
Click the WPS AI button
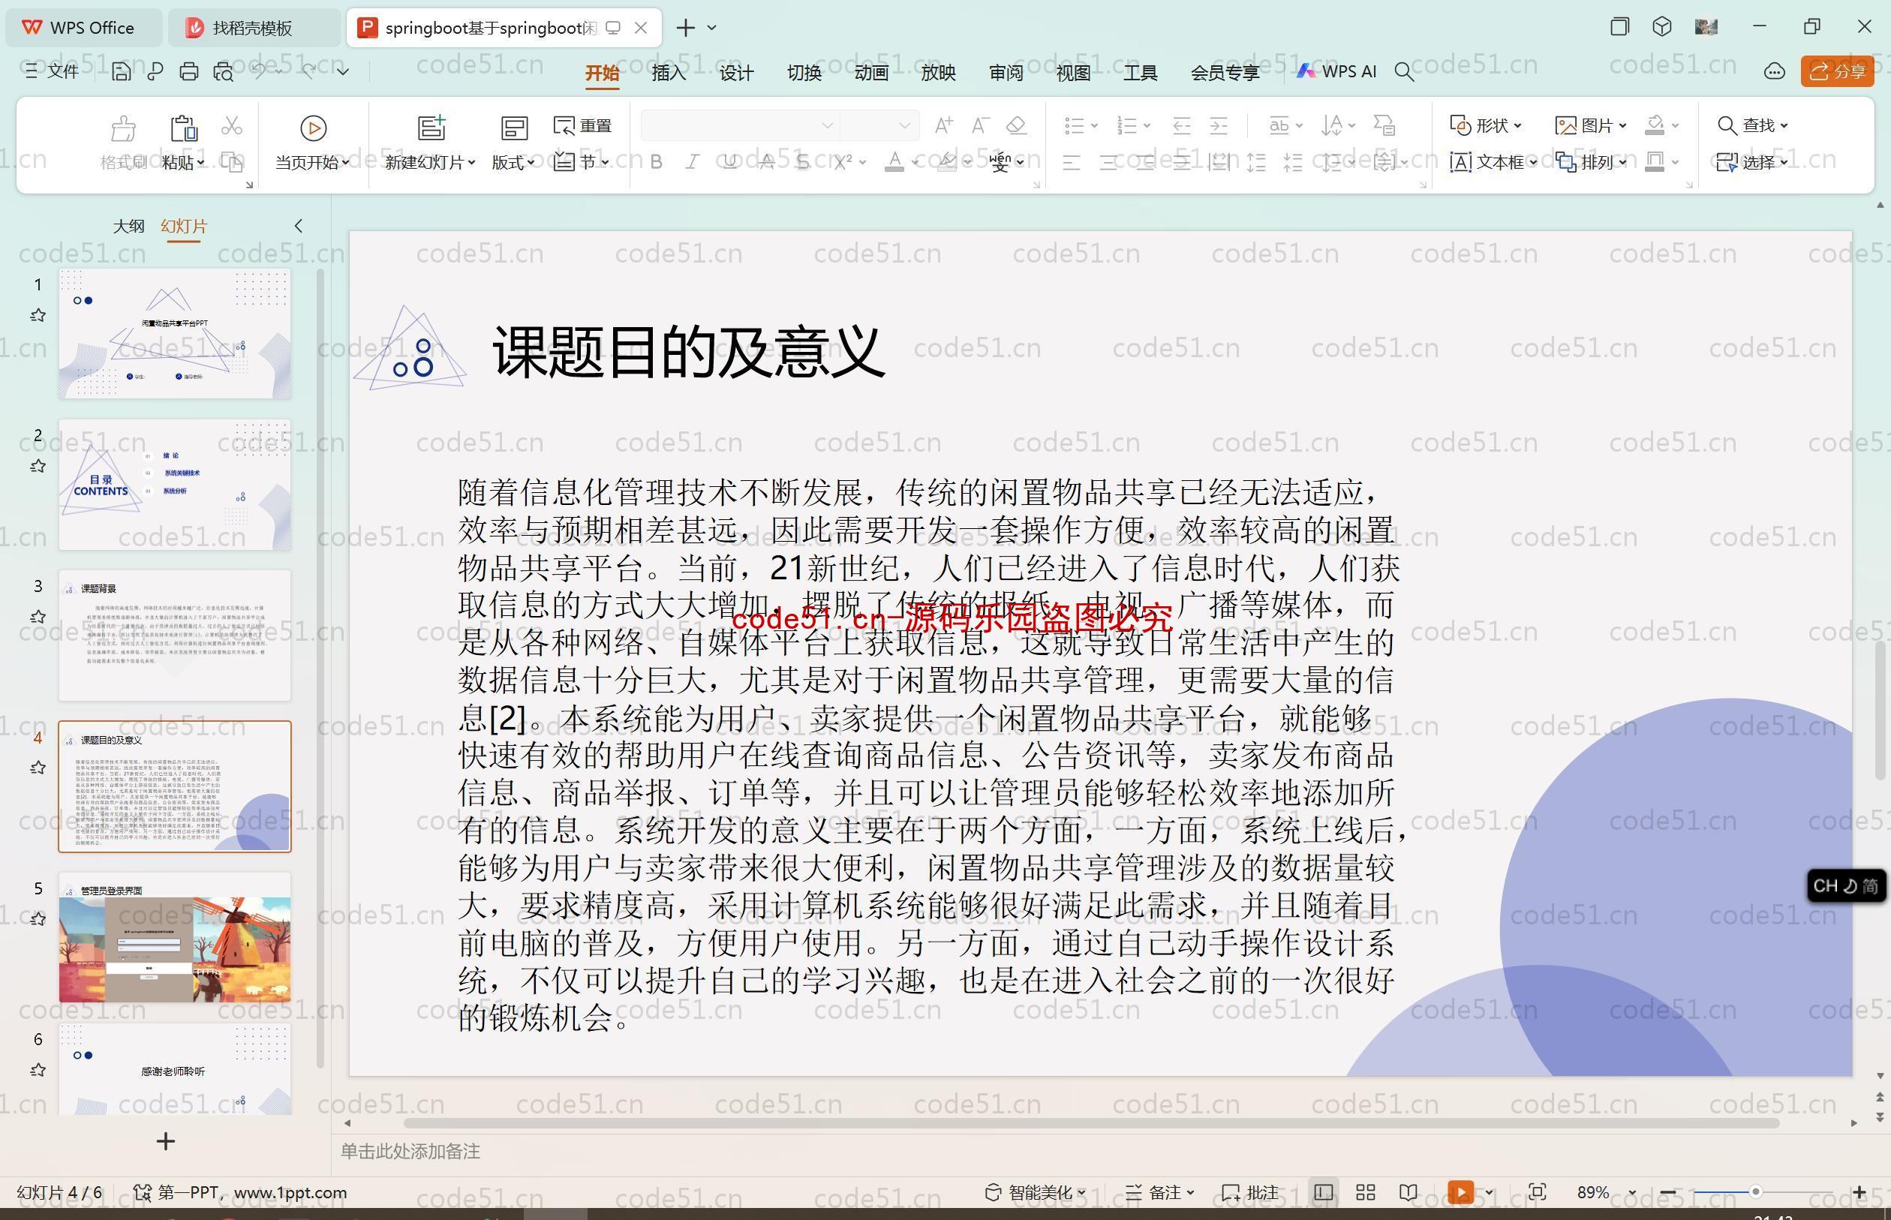pos(1336,71)
